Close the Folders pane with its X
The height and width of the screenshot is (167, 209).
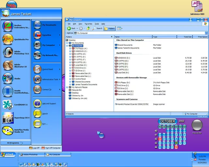point(111,37)
